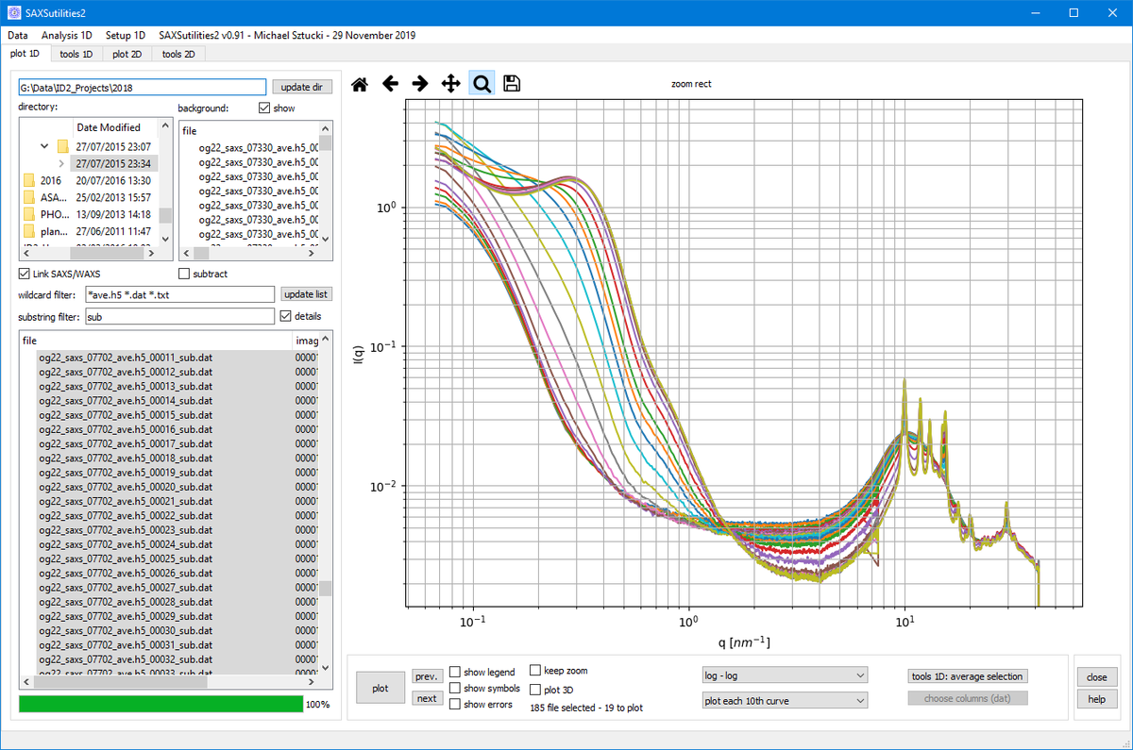The height and width of the screenshot is (750, 1133).
Task: Switch to the plot 2D tab
Action: [x=127, y=54]
